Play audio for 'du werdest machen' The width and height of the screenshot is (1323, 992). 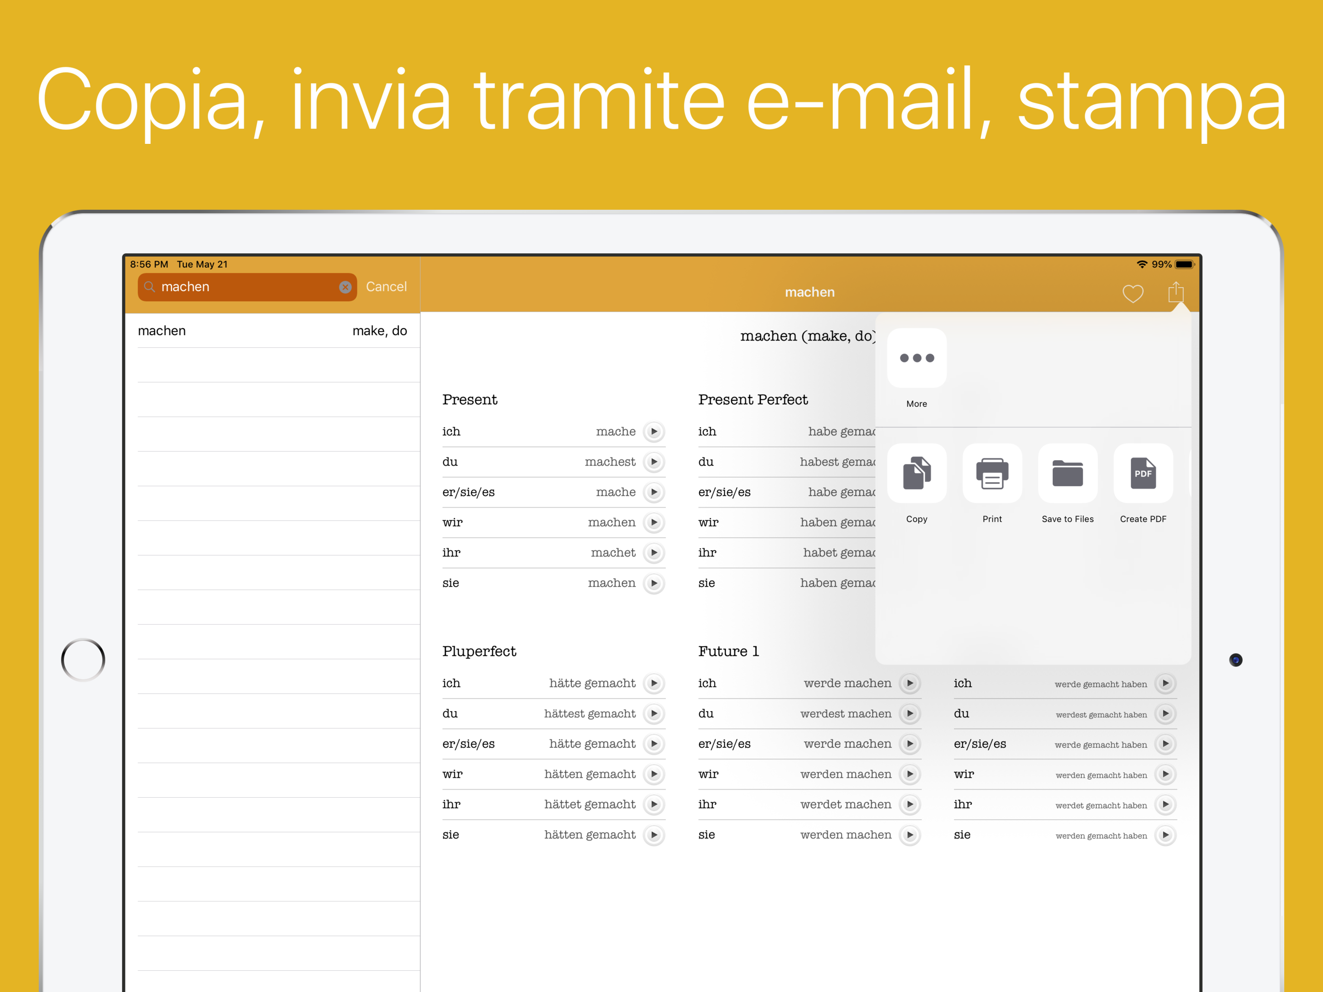point(910,714)
